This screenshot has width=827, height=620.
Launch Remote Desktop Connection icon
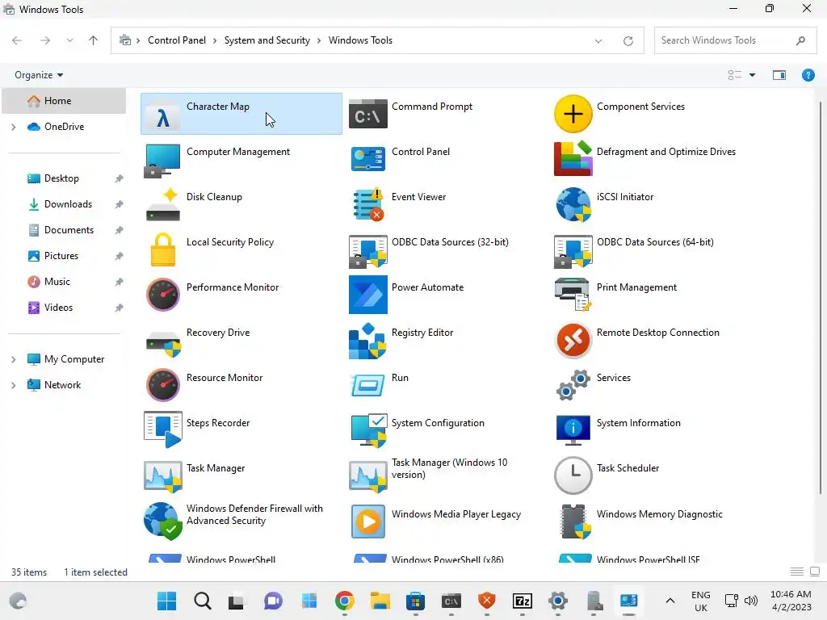(573, 340)
